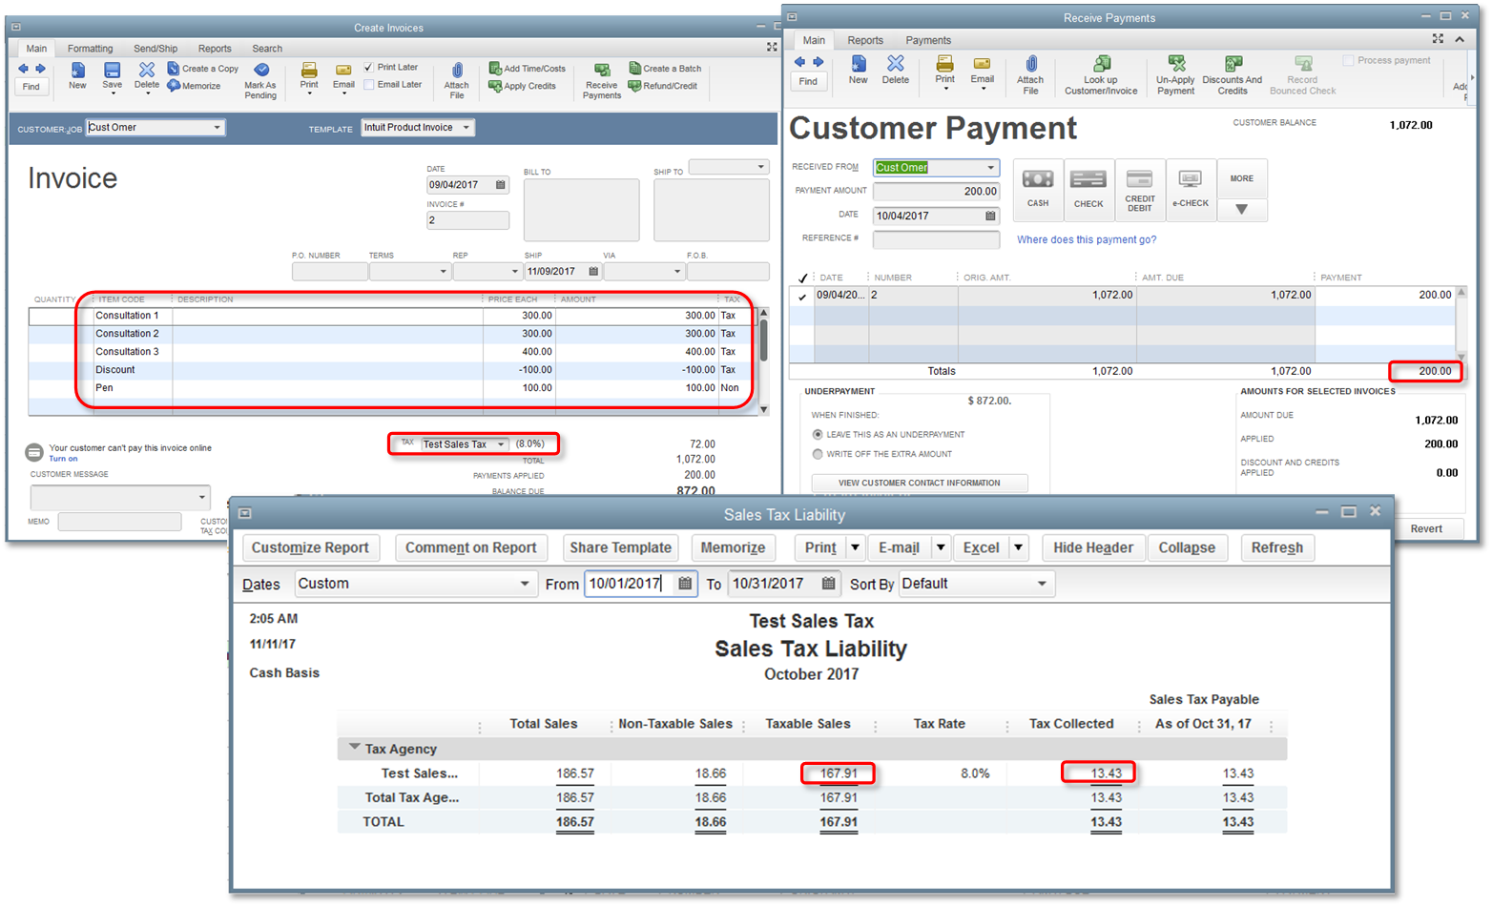Print the payment in Receive Payments

click(x=944, y=70)
